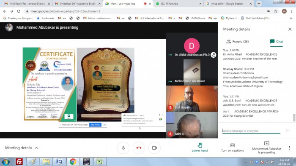The height and width of the screenshot is (166, 296).
Task: Close the Meeting details side panel
Action: tap(290, 29)
